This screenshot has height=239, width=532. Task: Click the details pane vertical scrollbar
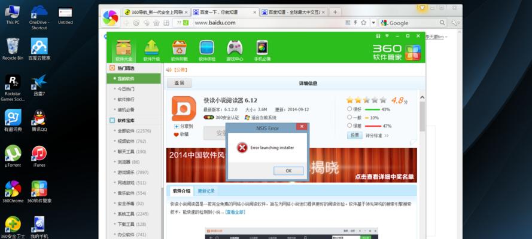point(422,116)
